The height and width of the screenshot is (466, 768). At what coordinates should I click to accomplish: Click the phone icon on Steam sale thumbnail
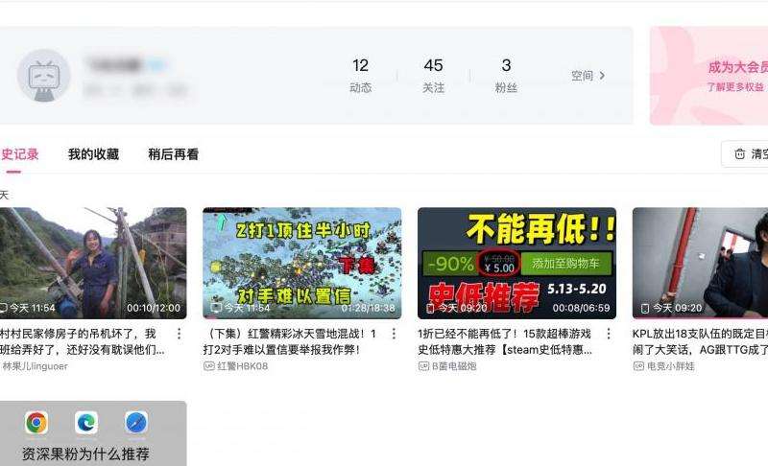click(430, 308)
